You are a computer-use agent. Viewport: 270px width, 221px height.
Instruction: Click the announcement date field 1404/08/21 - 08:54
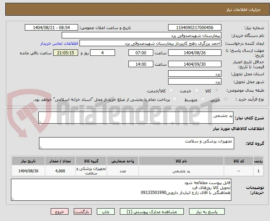click(x=51, y=28)
